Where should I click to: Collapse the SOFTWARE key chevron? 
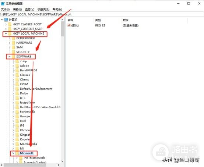[10, 56]
